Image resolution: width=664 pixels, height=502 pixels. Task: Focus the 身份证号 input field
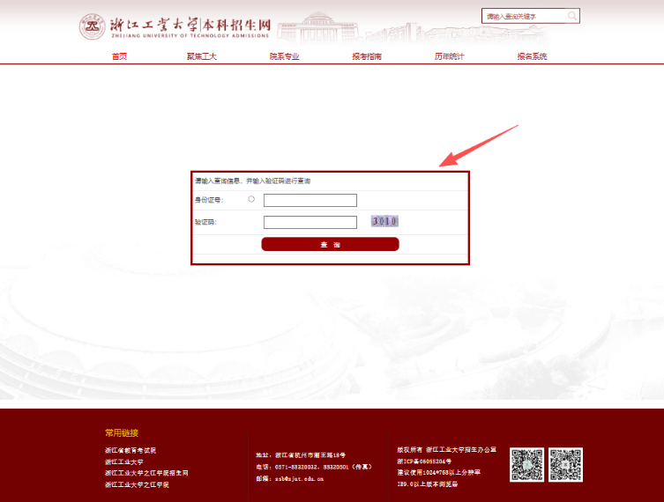[x=310, y=200]
